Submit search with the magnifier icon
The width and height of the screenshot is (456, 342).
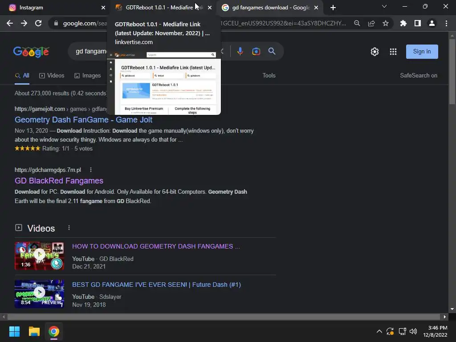pos(272,52)
